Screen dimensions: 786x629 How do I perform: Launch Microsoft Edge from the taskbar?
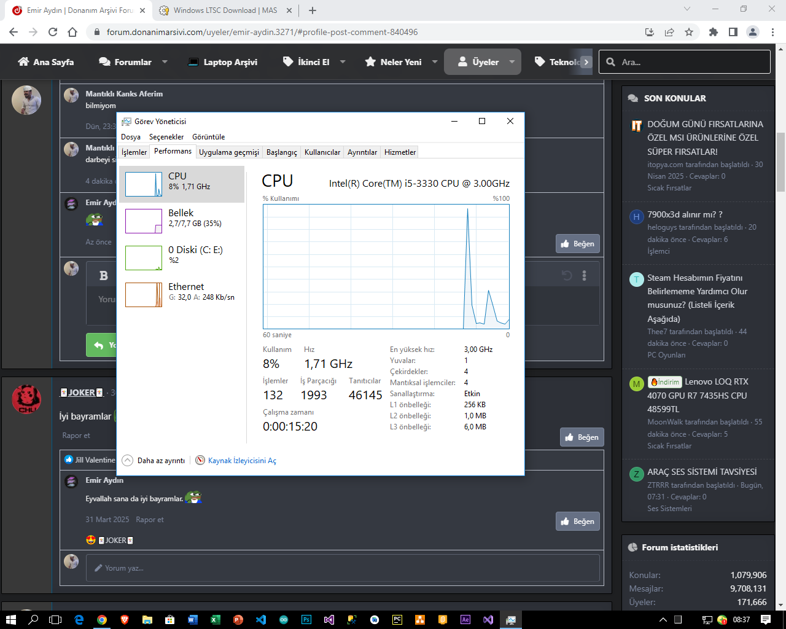[79, 620]
